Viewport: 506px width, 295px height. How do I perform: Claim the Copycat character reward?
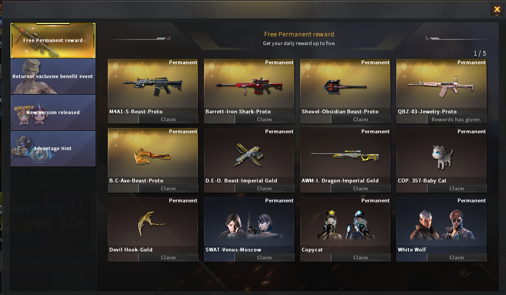(361, 257)
